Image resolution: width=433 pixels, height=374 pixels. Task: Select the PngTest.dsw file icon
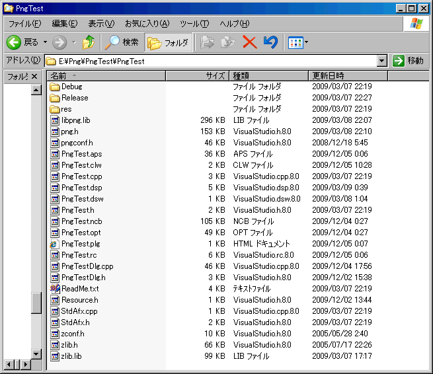[55, 199]
